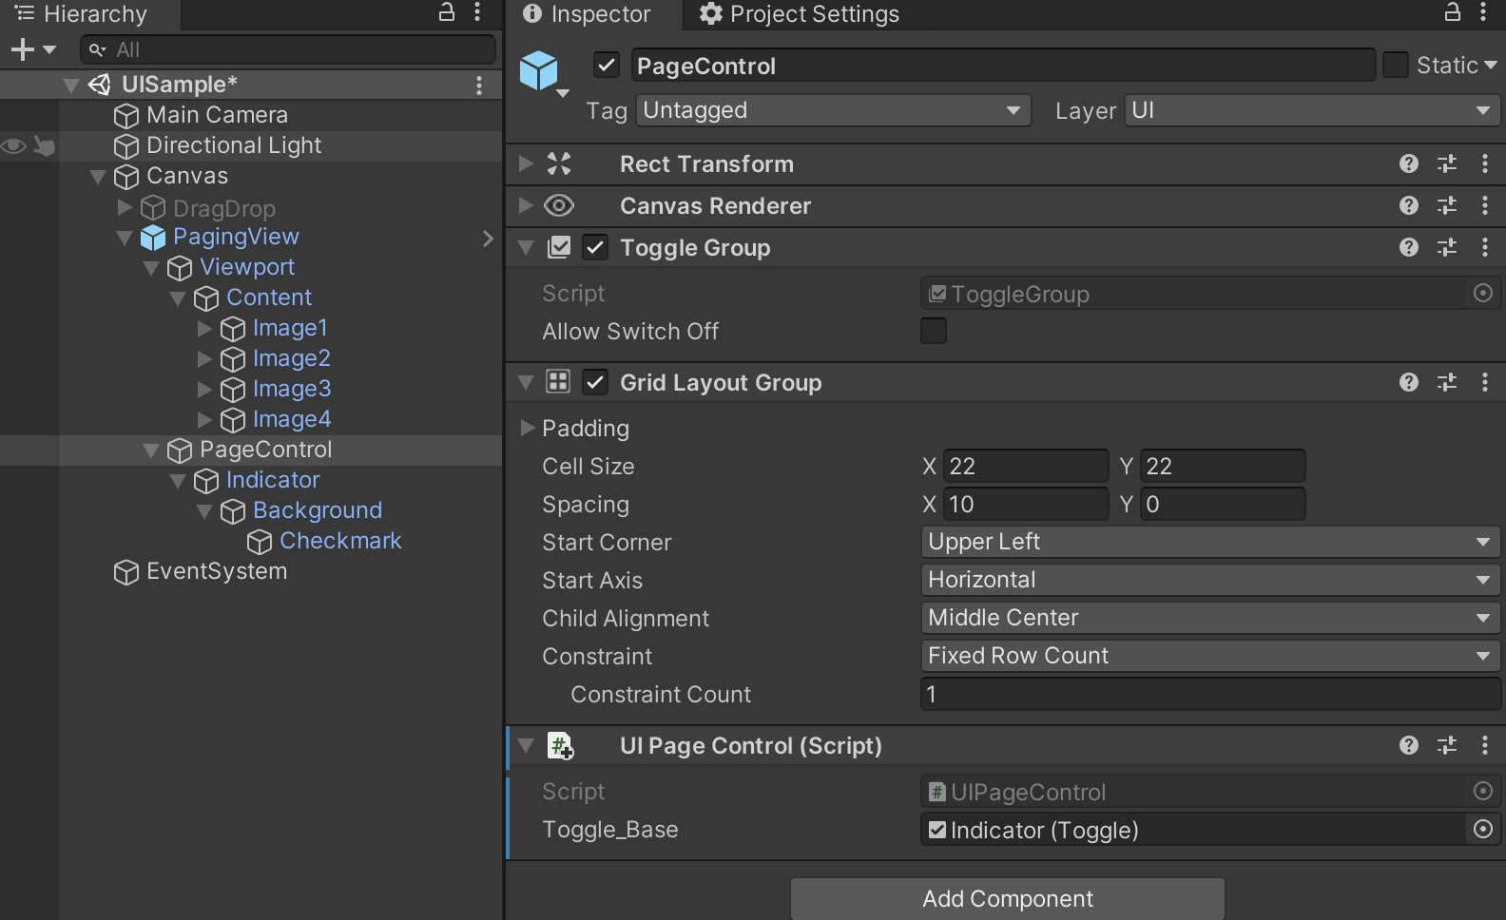Click the Hierarchy lock icon
The height and width of the screenshot is (920, 1506).
[x=447, y=11]
